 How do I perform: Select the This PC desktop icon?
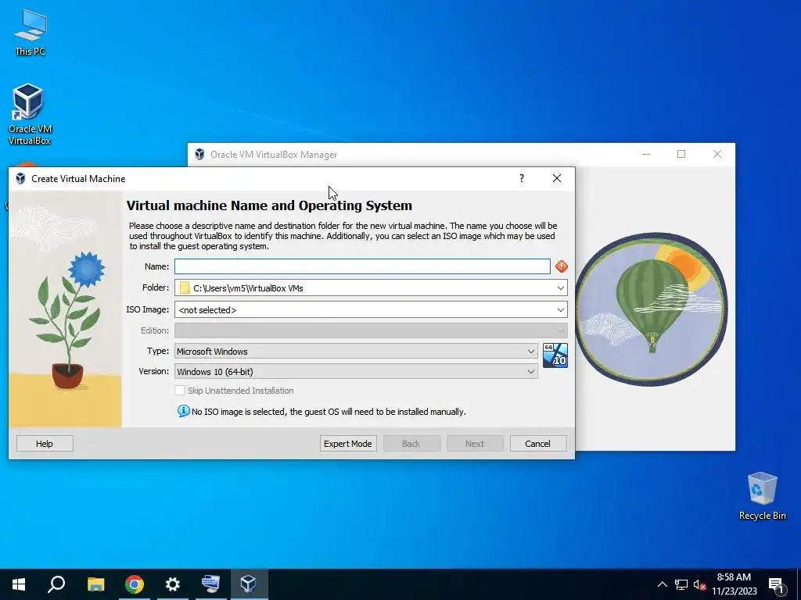click(31, 32)
